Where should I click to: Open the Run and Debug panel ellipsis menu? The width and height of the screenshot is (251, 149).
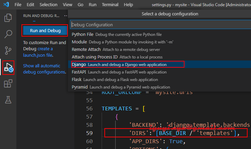point(65,16)
